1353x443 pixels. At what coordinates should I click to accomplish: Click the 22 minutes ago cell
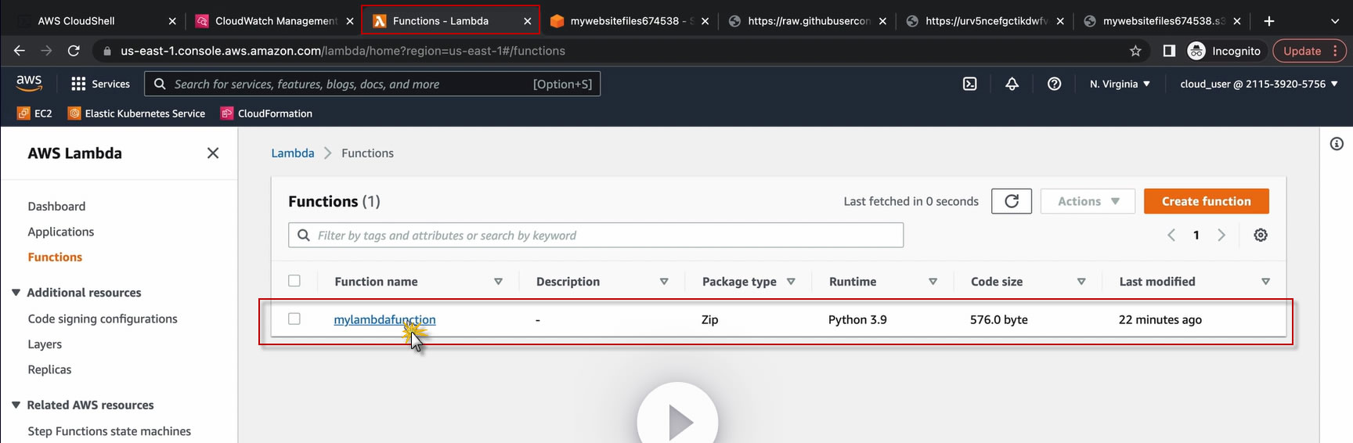(1160, 319)
